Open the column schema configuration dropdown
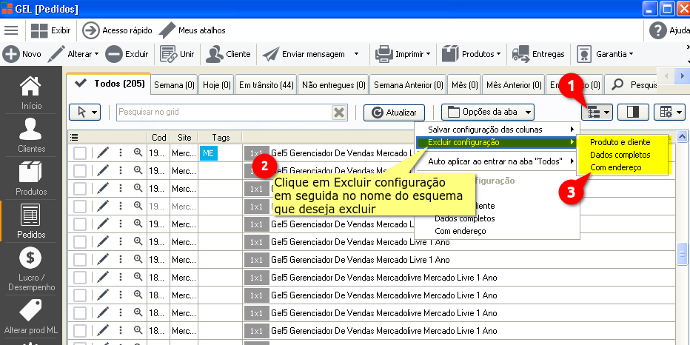The image size is (690, 345). 597,113
